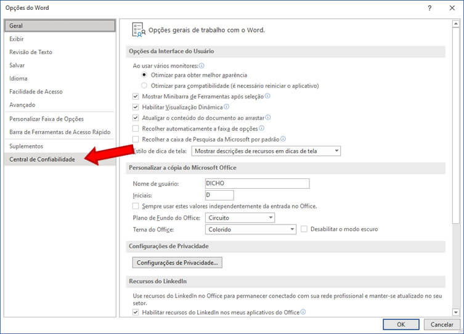Screen dimensions: 464x334
Task: Open Central de Confiabilidade category
Action: [x=60, y=159]
